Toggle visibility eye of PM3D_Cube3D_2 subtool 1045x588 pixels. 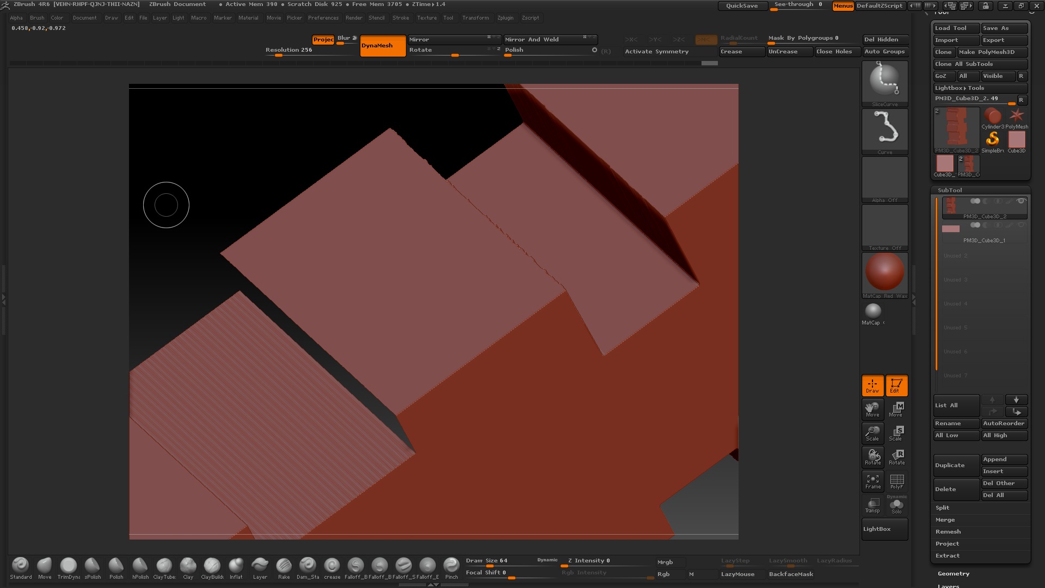(x=1021, y=201)
